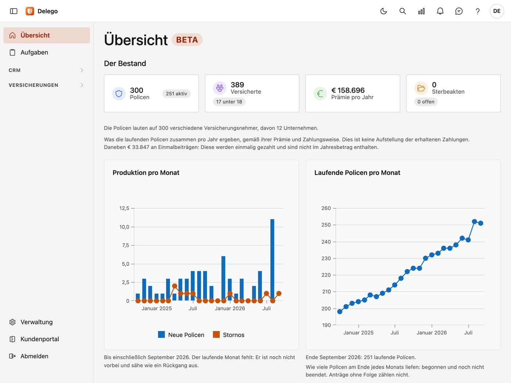Switch to dark mode with moon icon

tap(384, 11)
